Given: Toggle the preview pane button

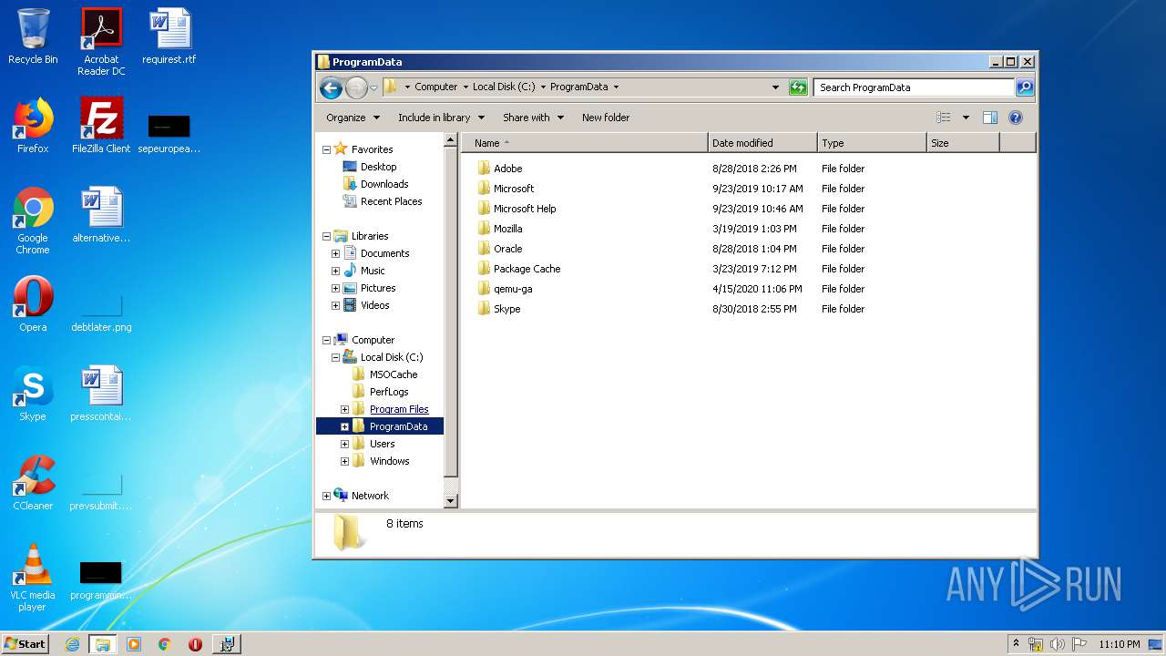Looking at the screenshot, I should point(990,118).
